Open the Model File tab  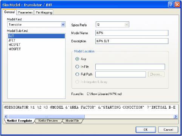[x=72, y=121]
